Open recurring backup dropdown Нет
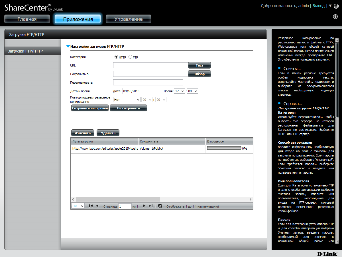The height and width of the screenshot is (257, 342). 127,100
